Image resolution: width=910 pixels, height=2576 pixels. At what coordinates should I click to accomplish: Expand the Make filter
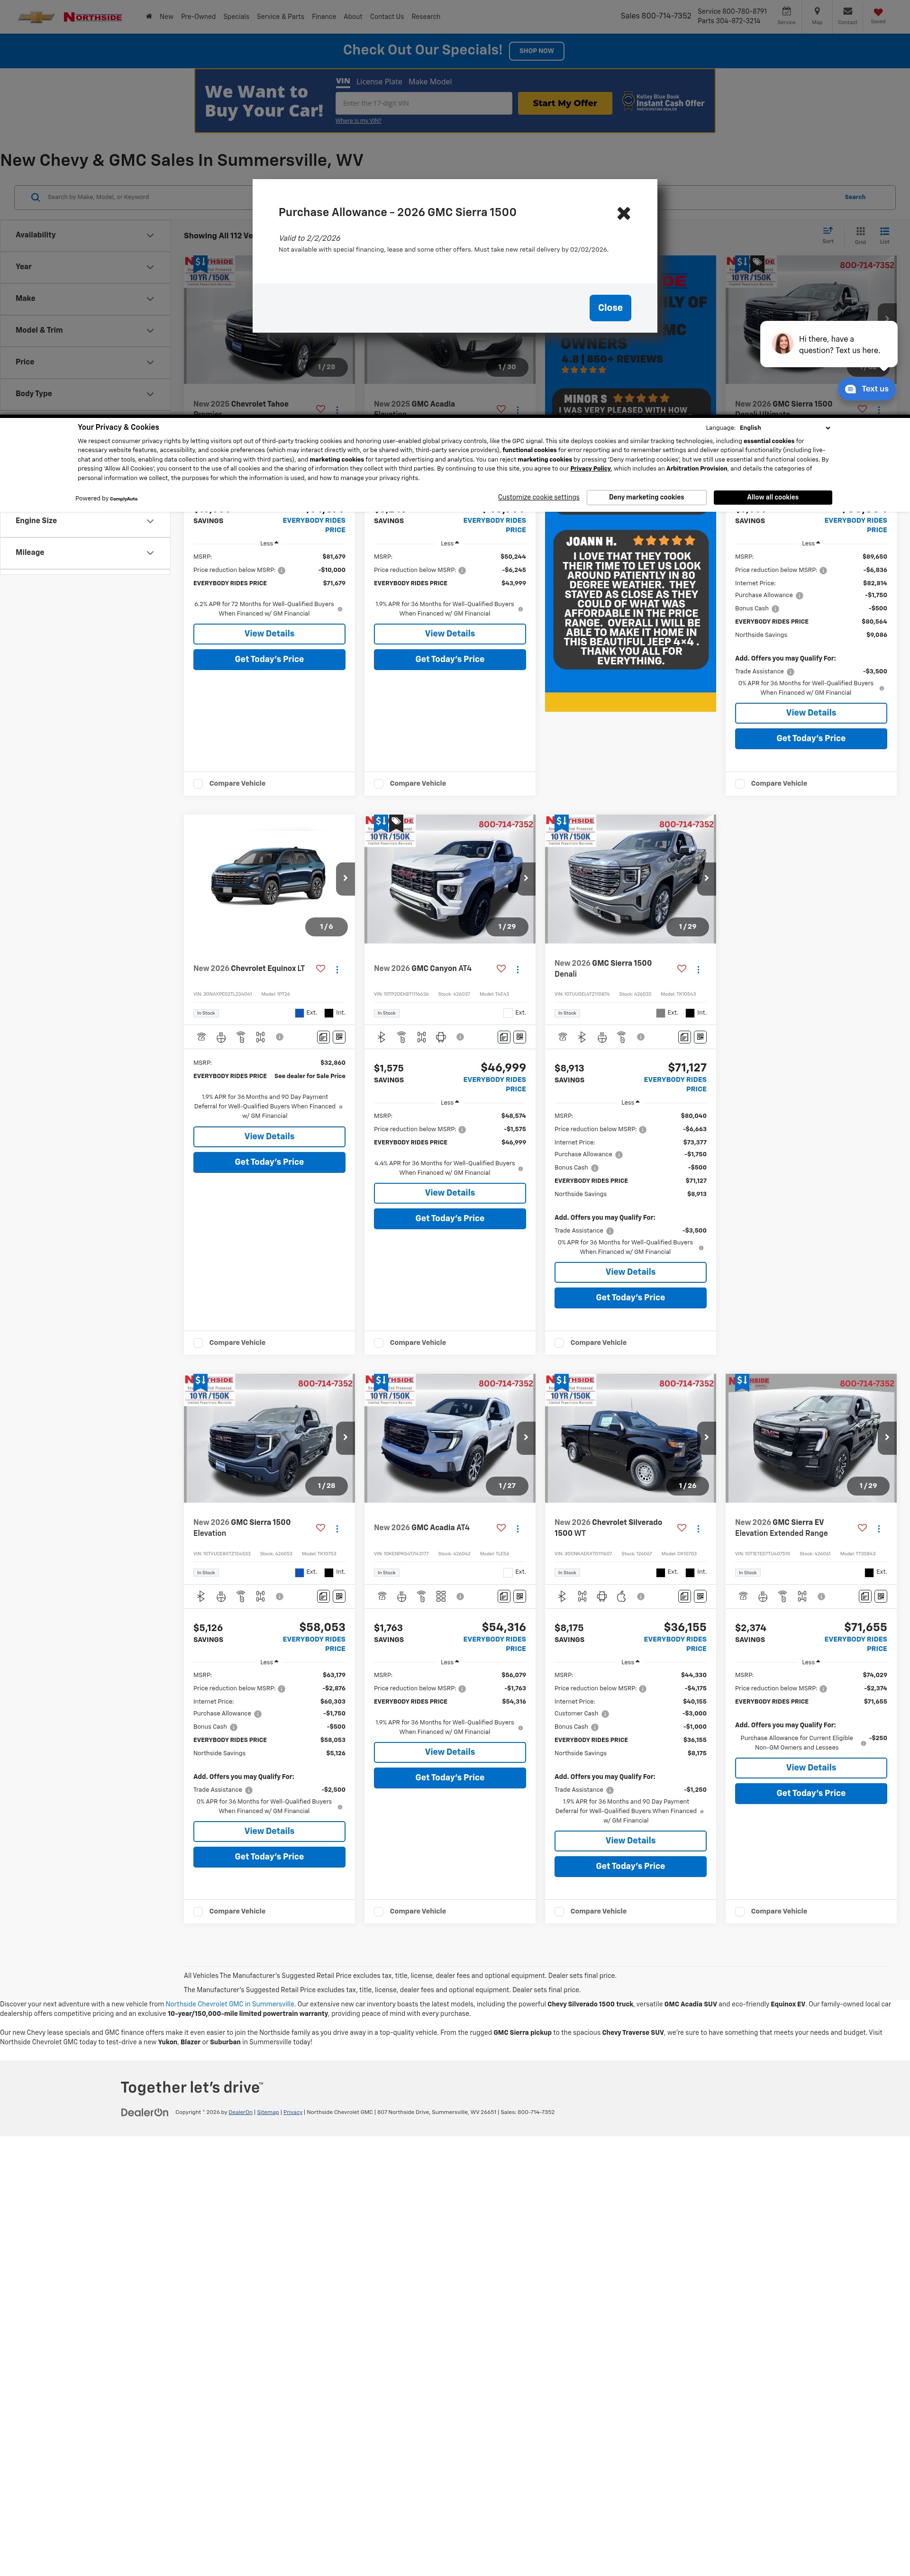tap(85, 298)
